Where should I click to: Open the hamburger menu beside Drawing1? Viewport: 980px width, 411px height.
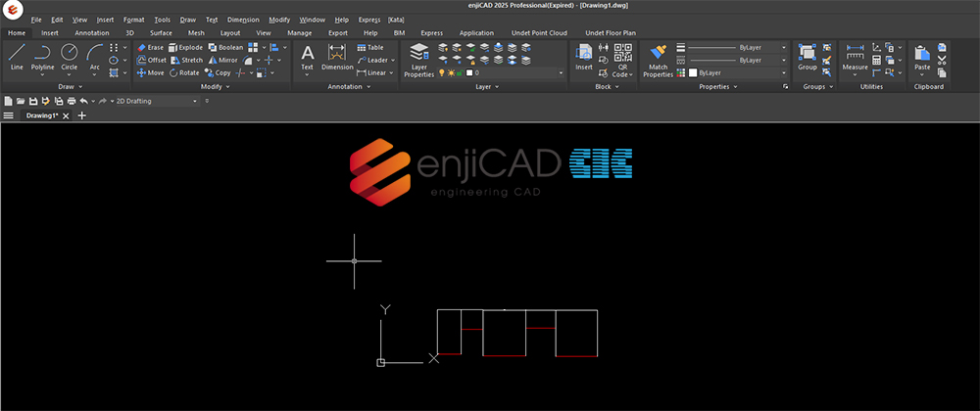coord(8,115)
